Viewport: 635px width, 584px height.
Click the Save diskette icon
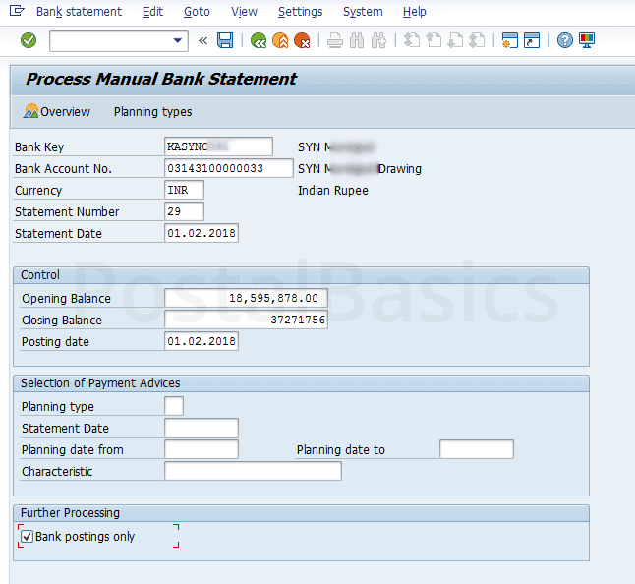tap(225, 40)
